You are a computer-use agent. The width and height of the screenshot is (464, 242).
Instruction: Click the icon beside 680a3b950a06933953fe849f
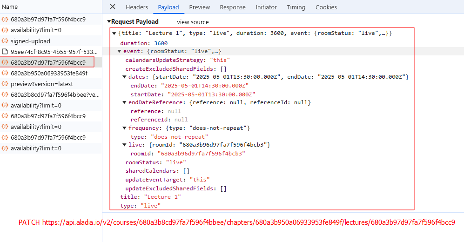tap(5, 73)
